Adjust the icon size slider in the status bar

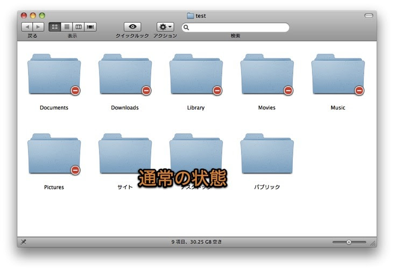pos(349,242)
